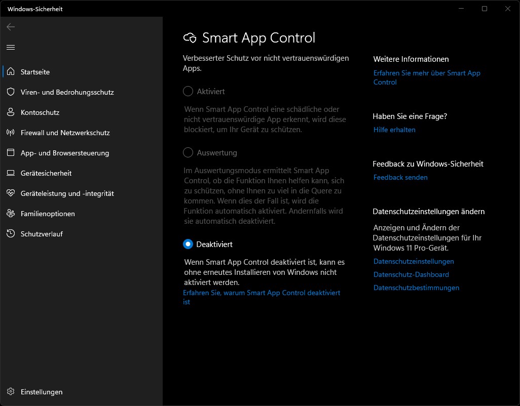Screen dimensions: 520x406
Task: Open the Gerätesicherheit laptop icon
Action: 11,173
